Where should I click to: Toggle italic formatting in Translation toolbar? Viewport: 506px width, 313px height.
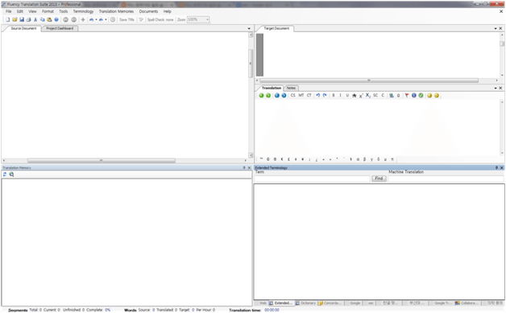[x=340, y=96]
